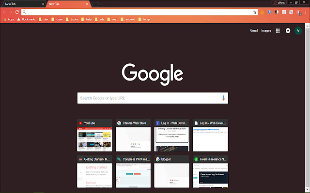Click the Fiverr favicon on its tile
The width and height of the screenshot is (310, 193).
(196, 159)
